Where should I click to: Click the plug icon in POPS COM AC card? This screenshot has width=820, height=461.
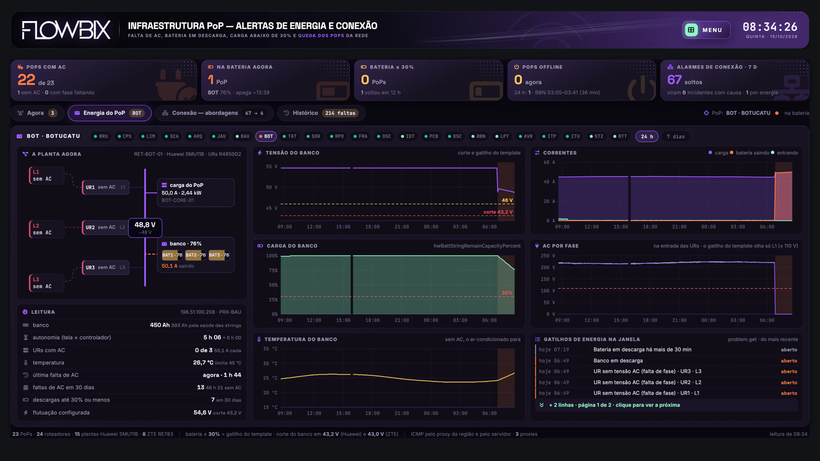click(x=20, y=67)
